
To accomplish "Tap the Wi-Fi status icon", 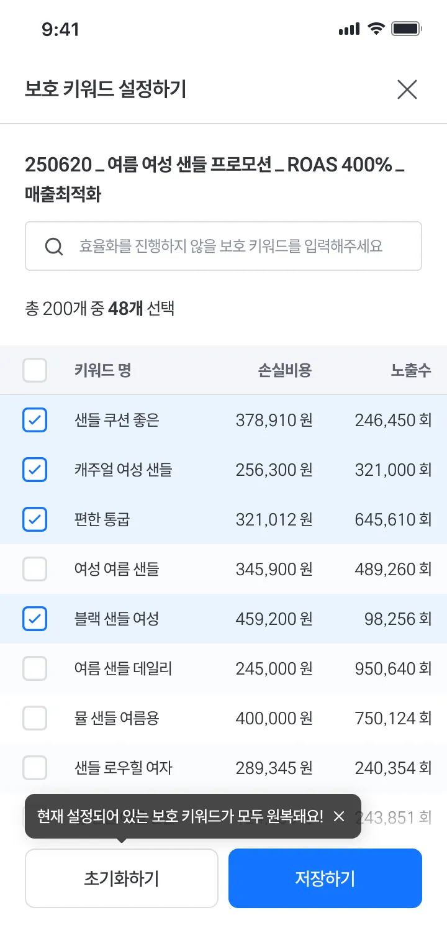I will pyautogui.click(x=376, y=29).
